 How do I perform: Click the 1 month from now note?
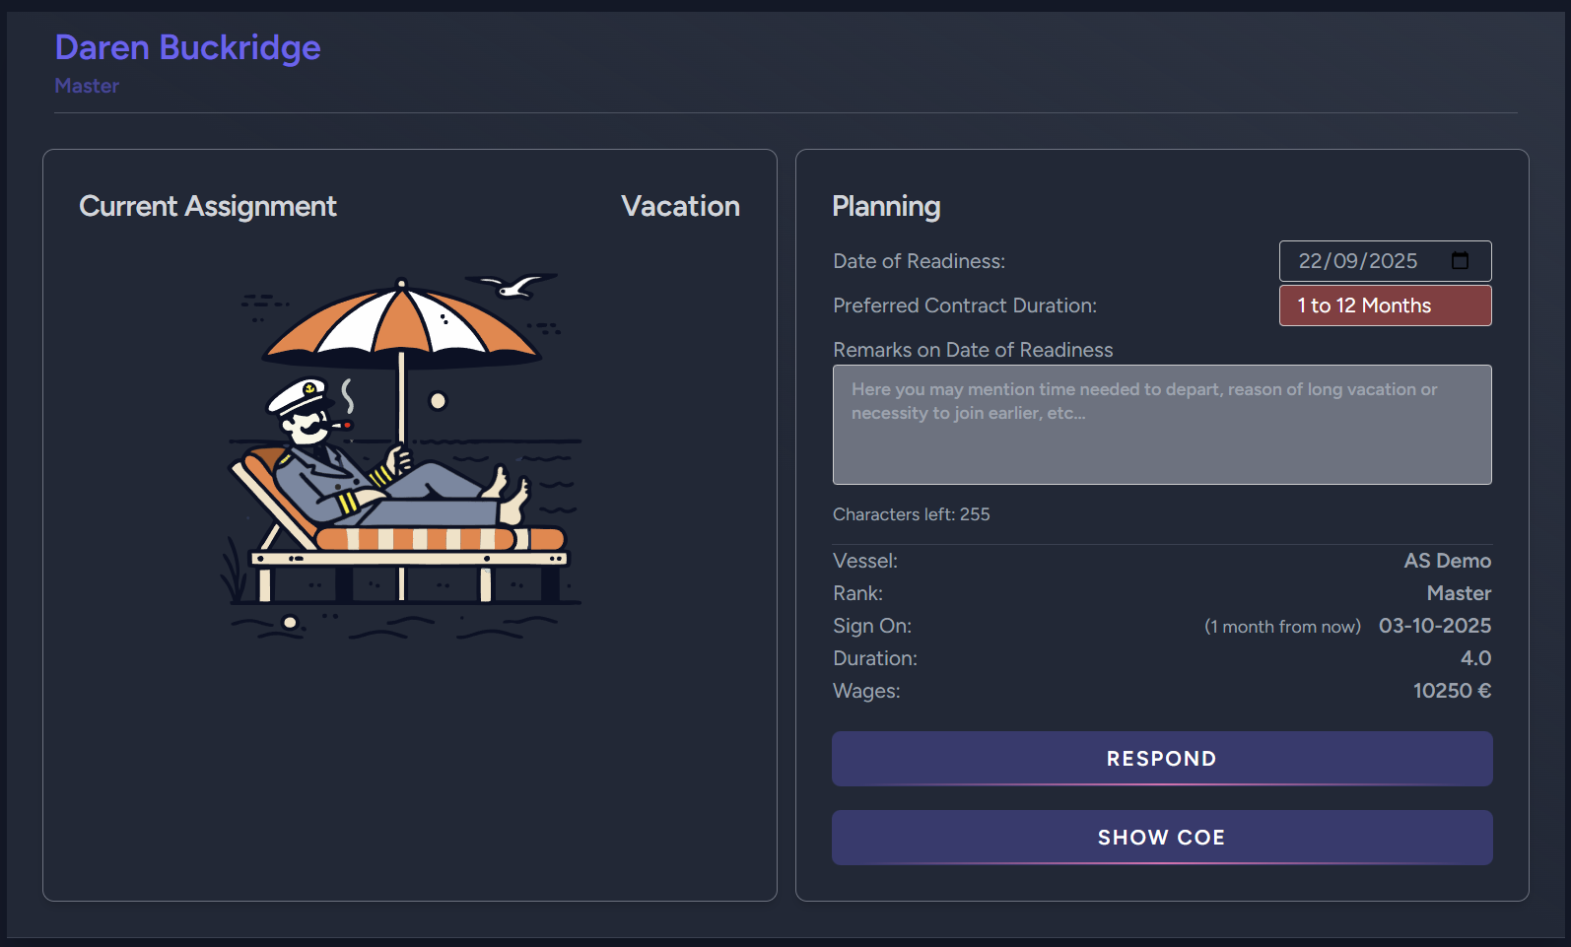[1282, 626]
